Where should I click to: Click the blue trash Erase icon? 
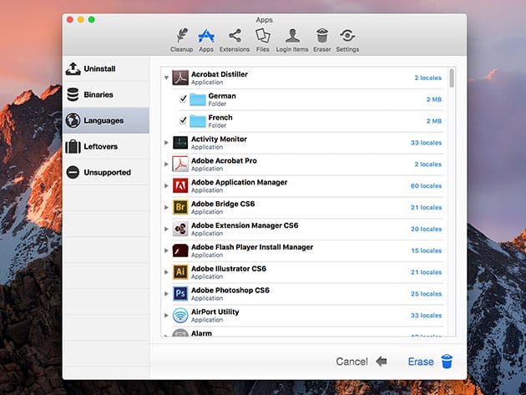[447, 362]
